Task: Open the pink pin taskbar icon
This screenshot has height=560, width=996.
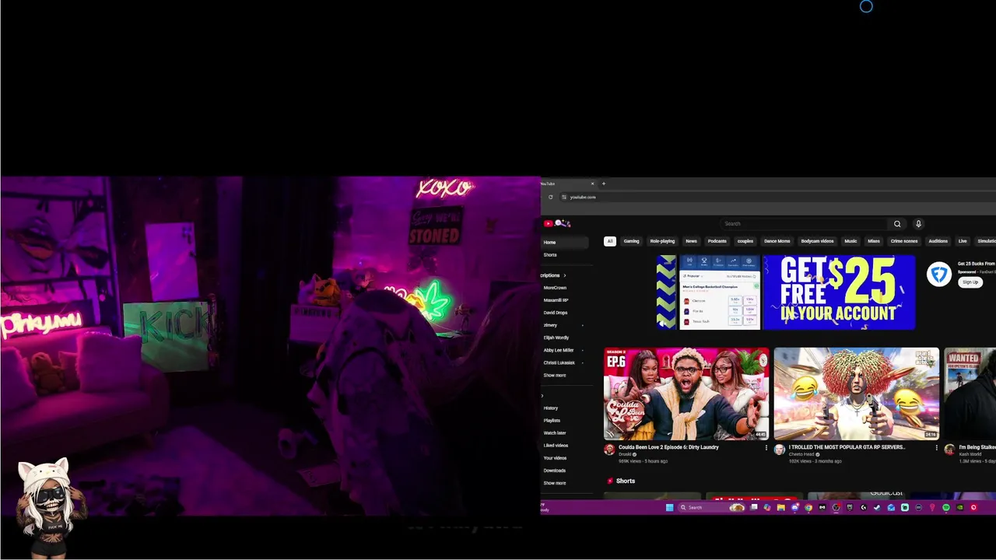Action: 932,507
